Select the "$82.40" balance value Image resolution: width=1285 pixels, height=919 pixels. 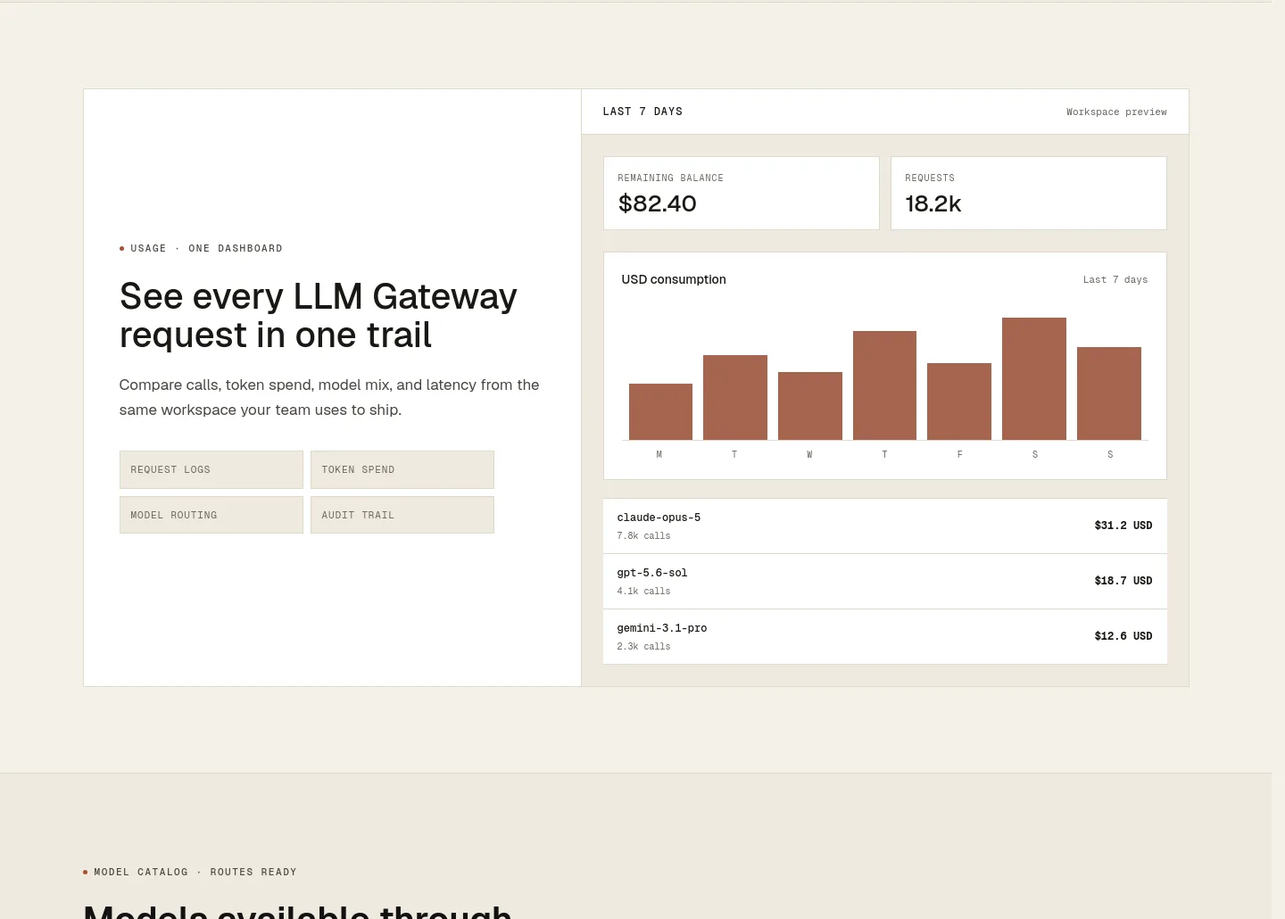[x=658, y=203]
